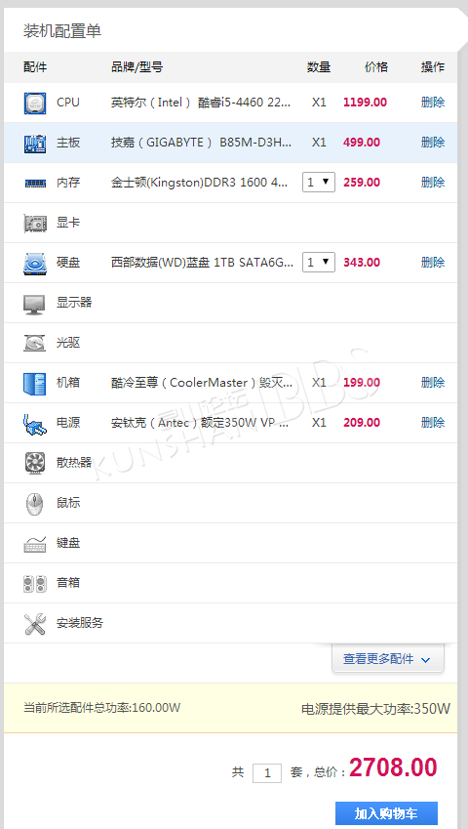Focus the set quantity (套) input field
This screenshot has height=829, width=468.
(267, 773)
